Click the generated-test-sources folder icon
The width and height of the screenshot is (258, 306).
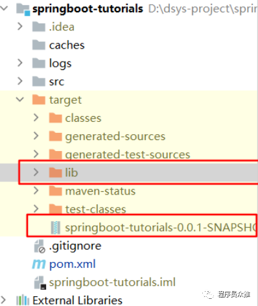pos(56,154)
